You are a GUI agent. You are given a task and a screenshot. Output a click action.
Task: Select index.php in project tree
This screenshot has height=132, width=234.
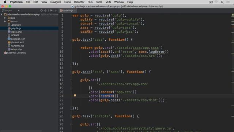(x=16, y=32)
